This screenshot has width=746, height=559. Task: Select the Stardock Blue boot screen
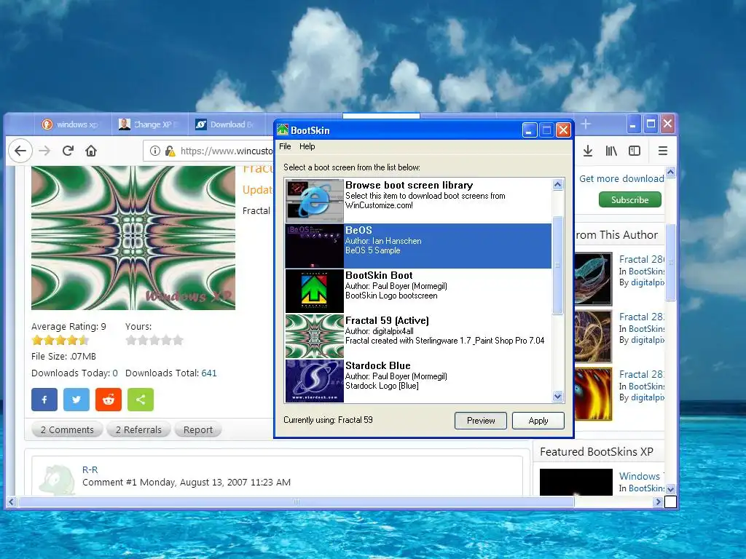tap(418, 381)
